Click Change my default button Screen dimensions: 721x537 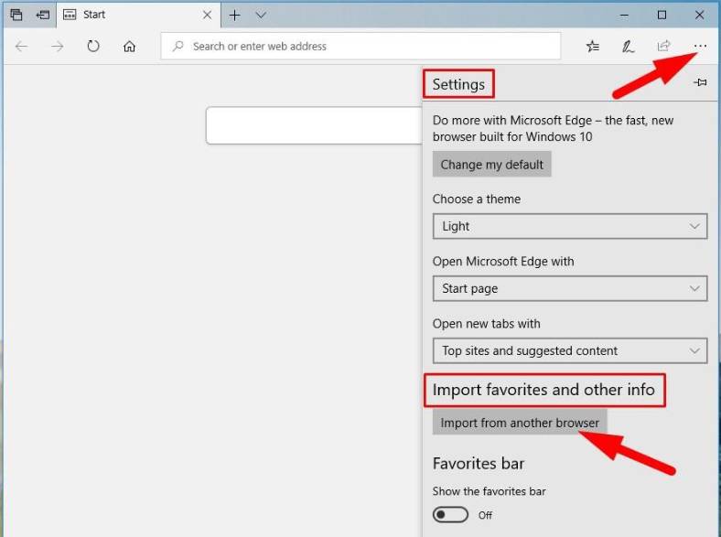[x=491, y=164]
